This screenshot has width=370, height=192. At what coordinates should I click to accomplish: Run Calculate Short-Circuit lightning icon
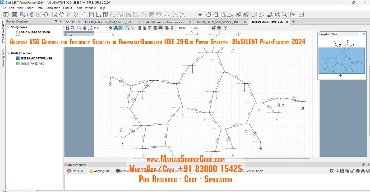(68, 14)
